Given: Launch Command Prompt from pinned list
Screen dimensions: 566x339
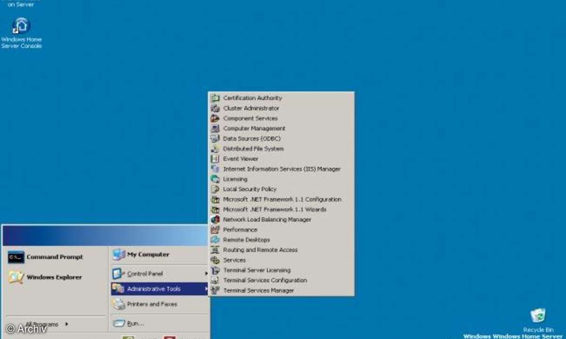Looking at the screenshot, I should coord(56,257).
